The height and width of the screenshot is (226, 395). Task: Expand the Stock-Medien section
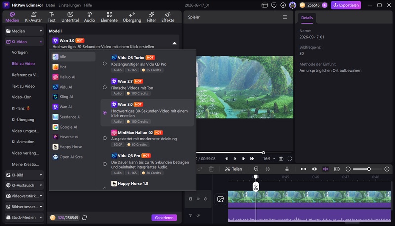24,217
